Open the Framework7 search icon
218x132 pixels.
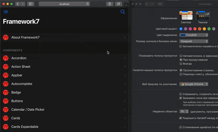pyautogui.click(x=123, y=12)
